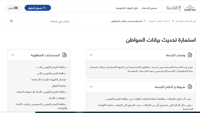
Task: Click the شروط و أحكام الخدمة title
Action: click(170, 87)
